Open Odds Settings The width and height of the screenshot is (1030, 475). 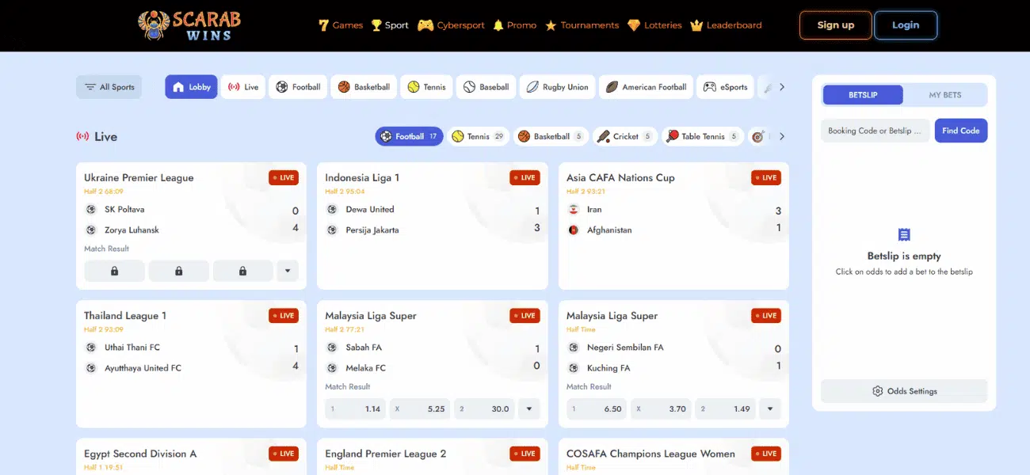(904, 391)
